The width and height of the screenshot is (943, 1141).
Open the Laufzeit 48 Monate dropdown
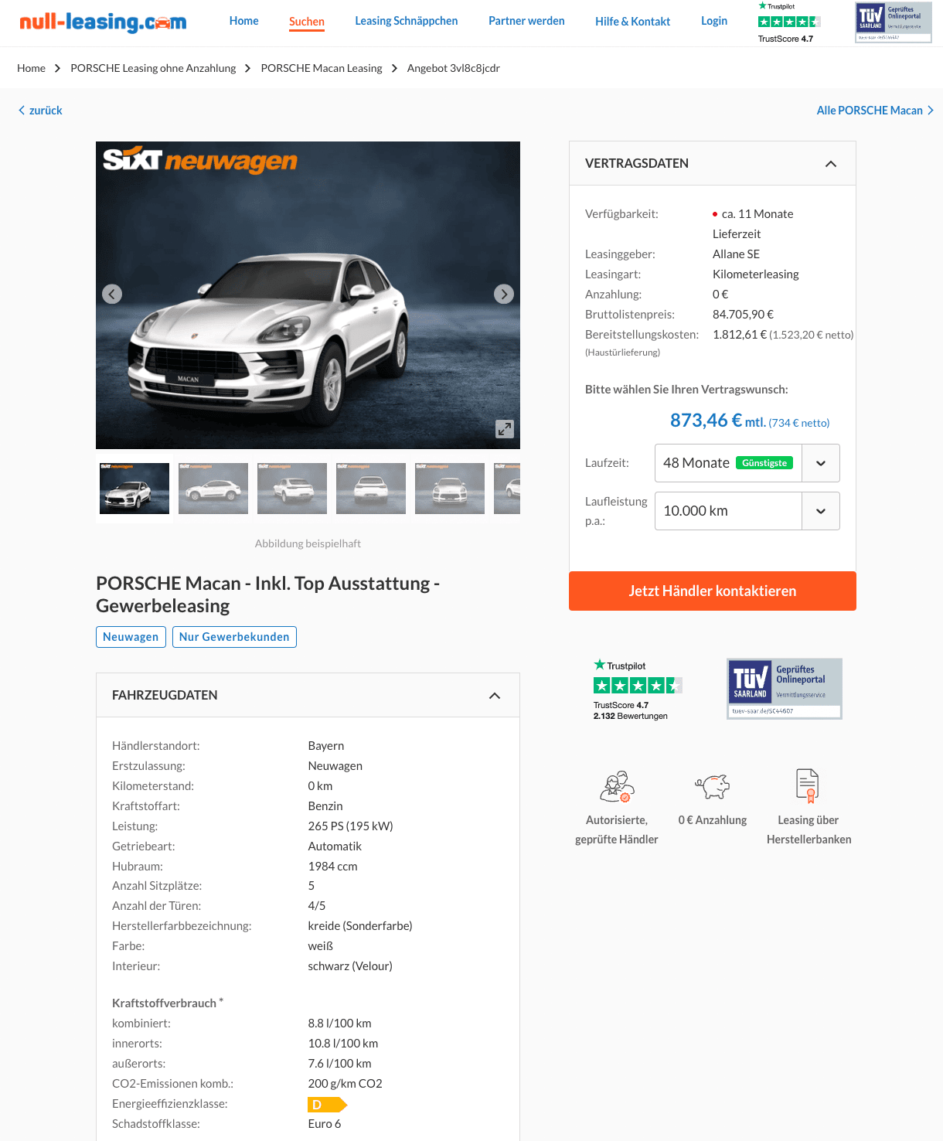coord(747,463)
